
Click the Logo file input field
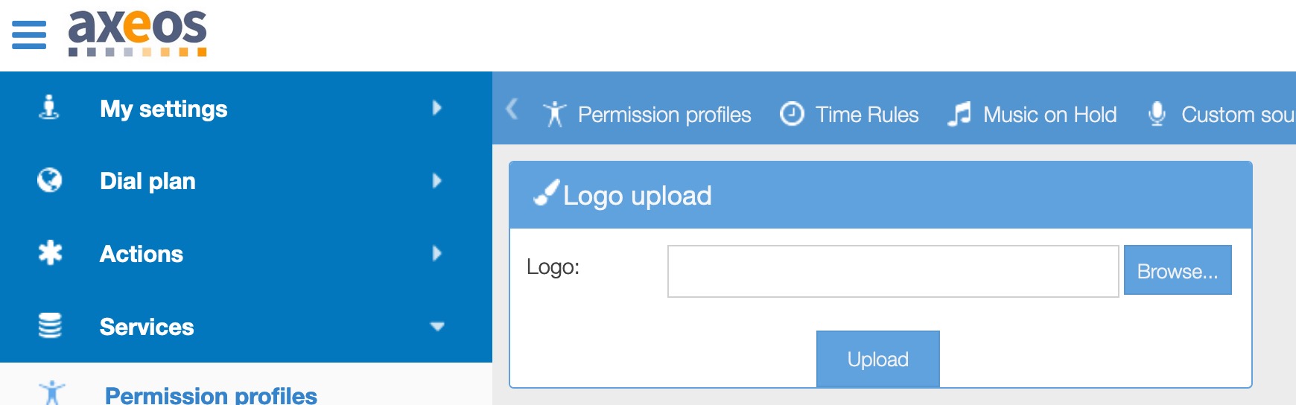point(892,271)
